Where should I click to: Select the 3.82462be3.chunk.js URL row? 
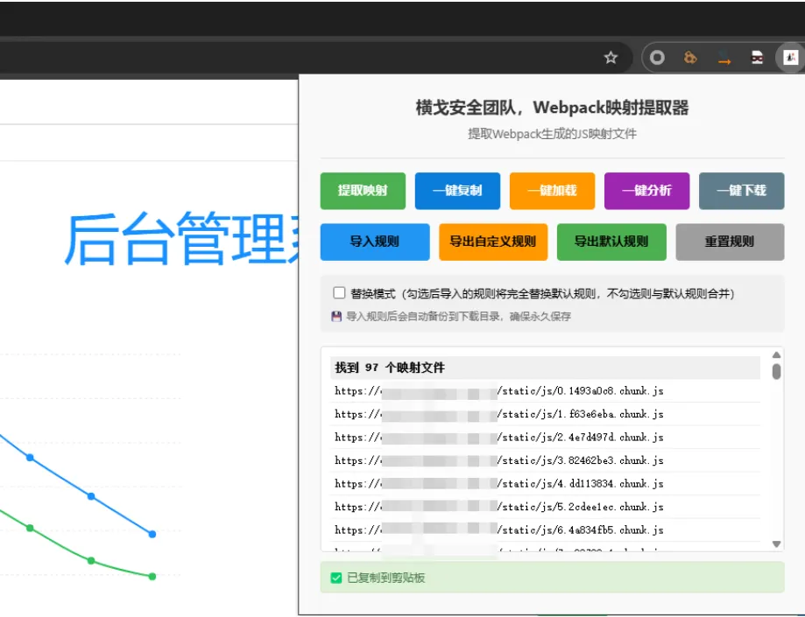point(545,460)
